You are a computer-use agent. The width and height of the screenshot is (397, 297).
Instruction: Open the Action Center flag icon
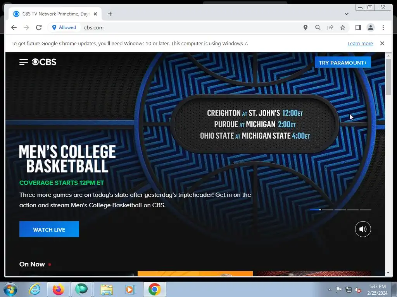pos(339,290)
